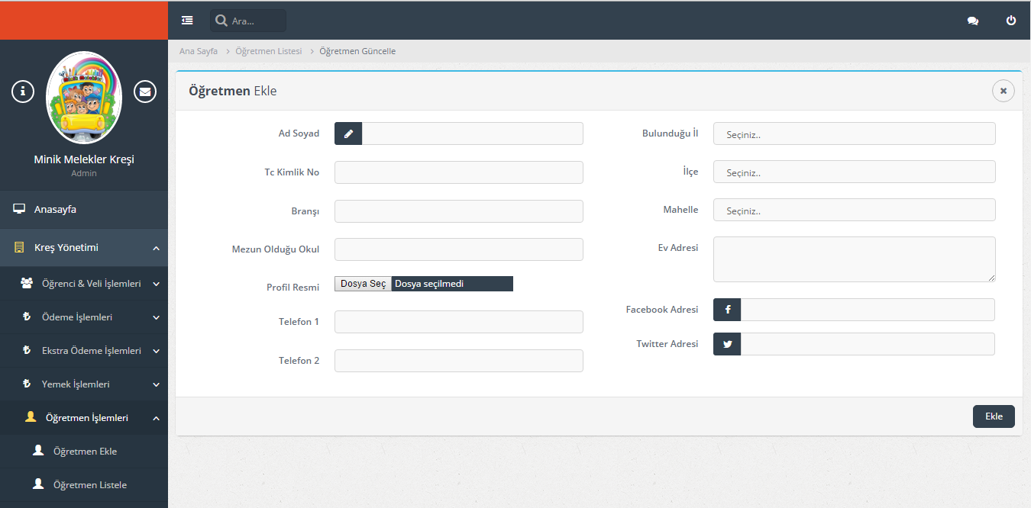Click the Facebook icon beside address field
Viewport: 1031px width, 508px height.
tap(727, 310)
